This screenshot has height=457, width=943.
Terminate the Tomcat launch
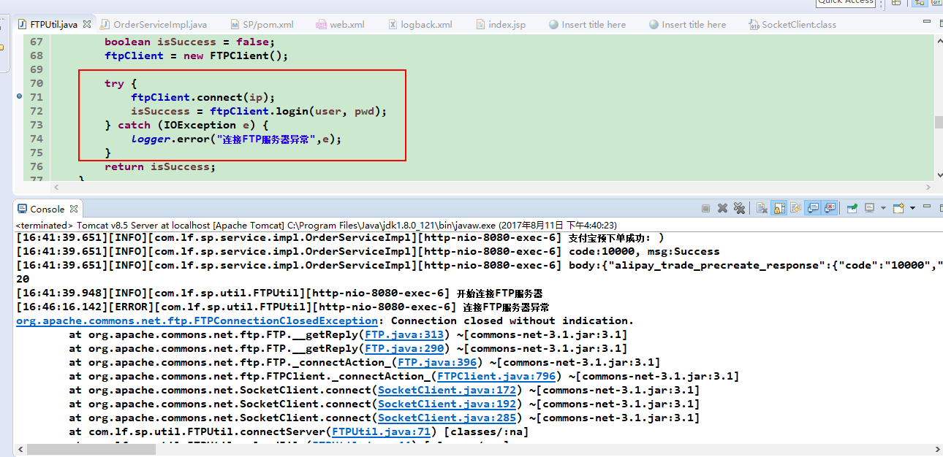(x=706, y=208)
